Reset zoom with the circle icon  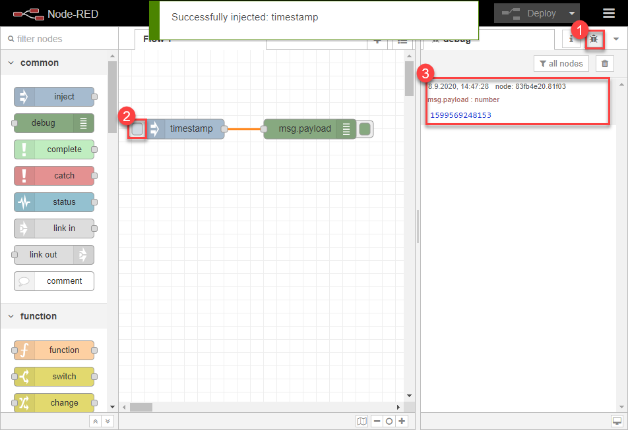389,421
